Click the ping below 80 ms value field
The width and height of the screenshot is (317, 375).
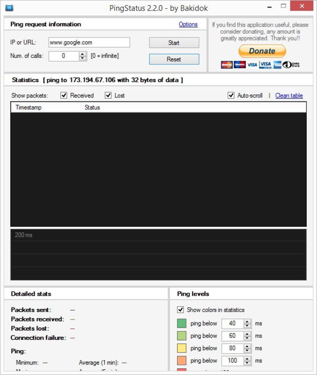tap(233, 348)
